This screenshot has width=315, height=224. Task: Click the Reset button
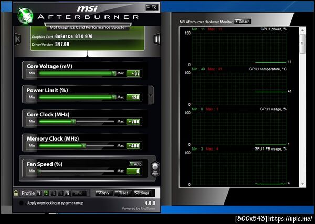pyautogui.click(x=123, y=193)
